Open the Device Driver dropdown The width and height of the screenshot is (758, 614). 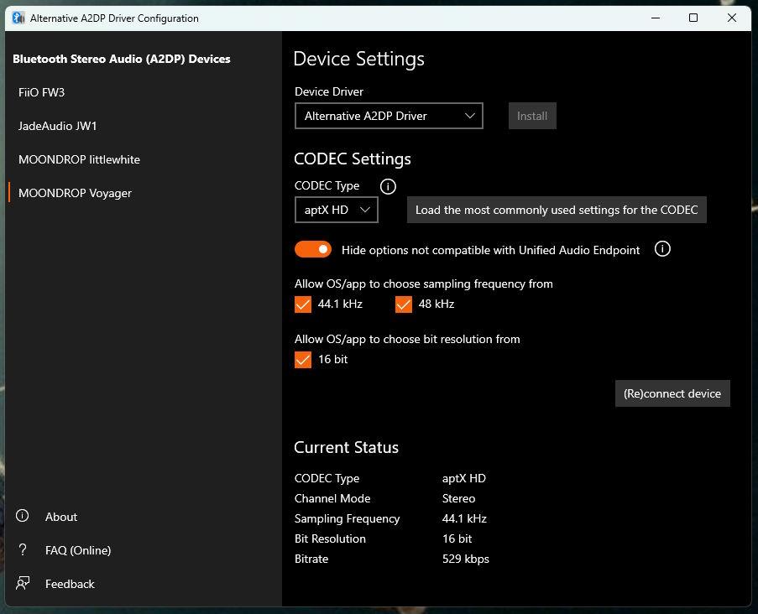389,116
